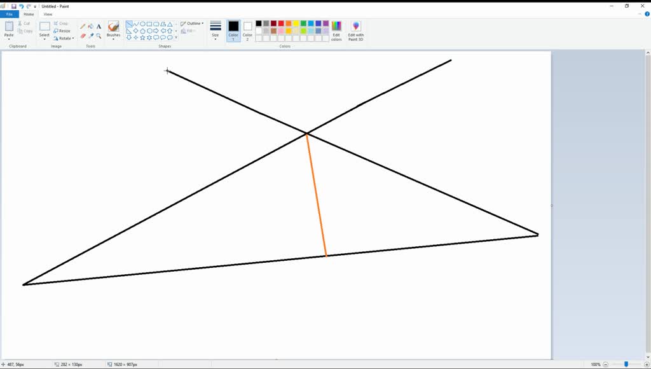Image resolution: width=651 pixels, height=369 pixels.
Task: Switch to the View tab
Action: click(x=48, y=14)
